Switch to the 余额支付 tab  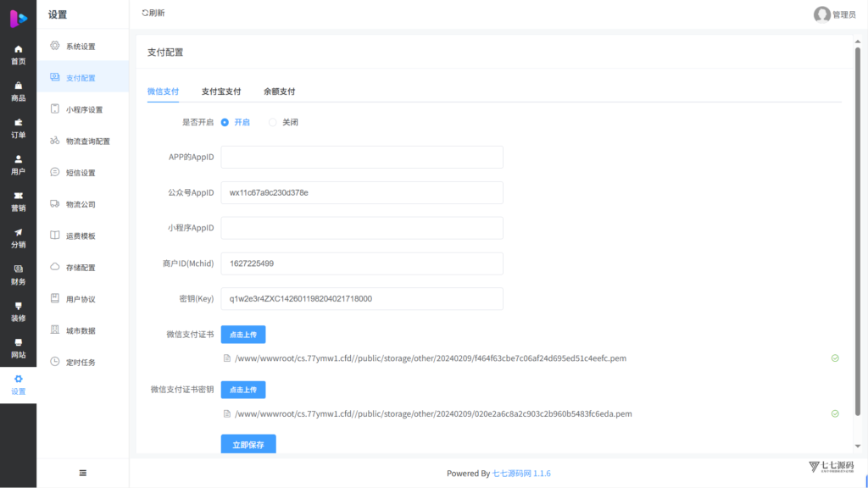point(279,91)
